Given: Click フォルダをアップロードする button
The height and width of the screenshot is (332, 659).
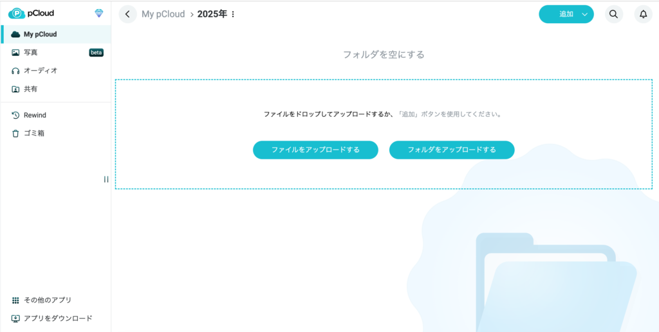Looking at the screenshot, I should [x=452, y=150].
